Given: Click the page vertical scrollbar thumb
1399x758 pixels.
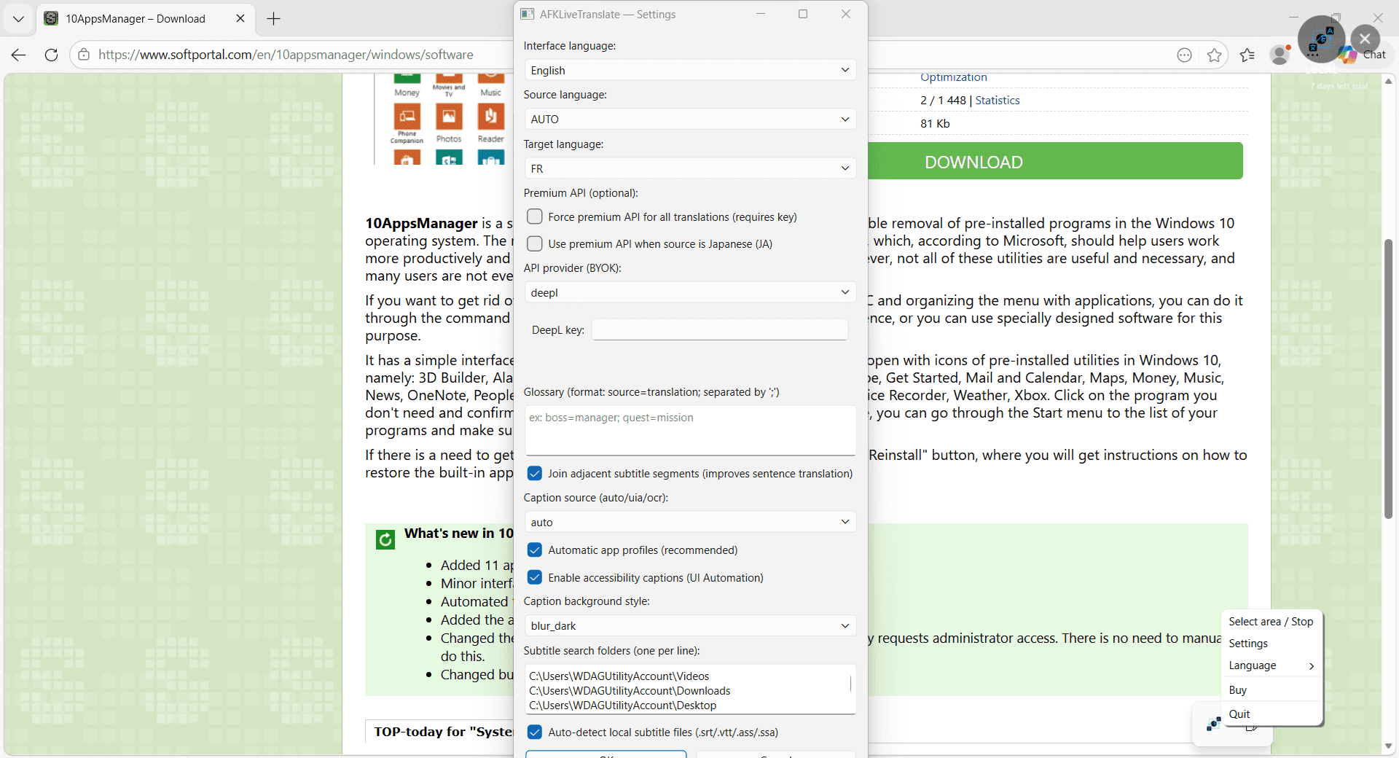Looking at the screenshot, I should [x=1389, y=379].
